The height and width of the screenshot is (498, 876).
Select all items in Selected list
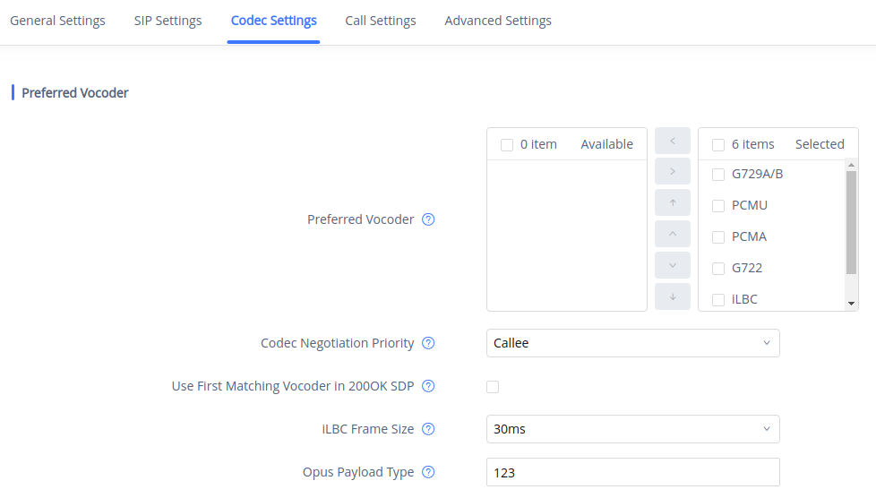(x=718, y=144)
